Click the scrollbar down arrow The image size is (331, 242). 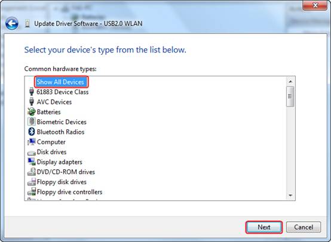[290, 196]
